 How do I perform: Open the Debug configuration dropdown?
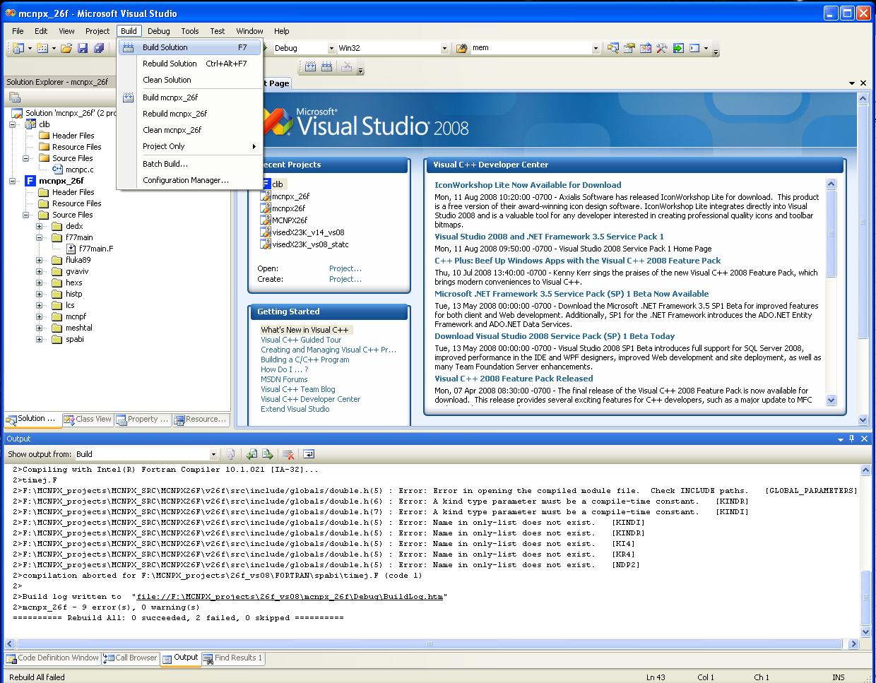pyautogui.click(x=331, y=48)
